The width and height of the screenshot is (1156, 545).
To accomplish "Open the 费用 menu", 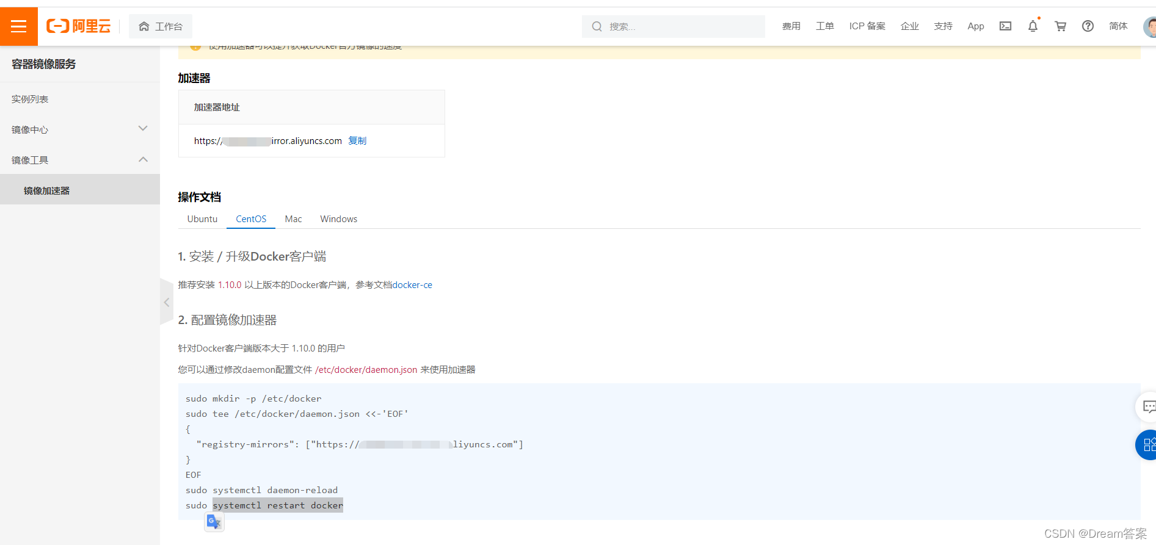I will pos(791,26).
